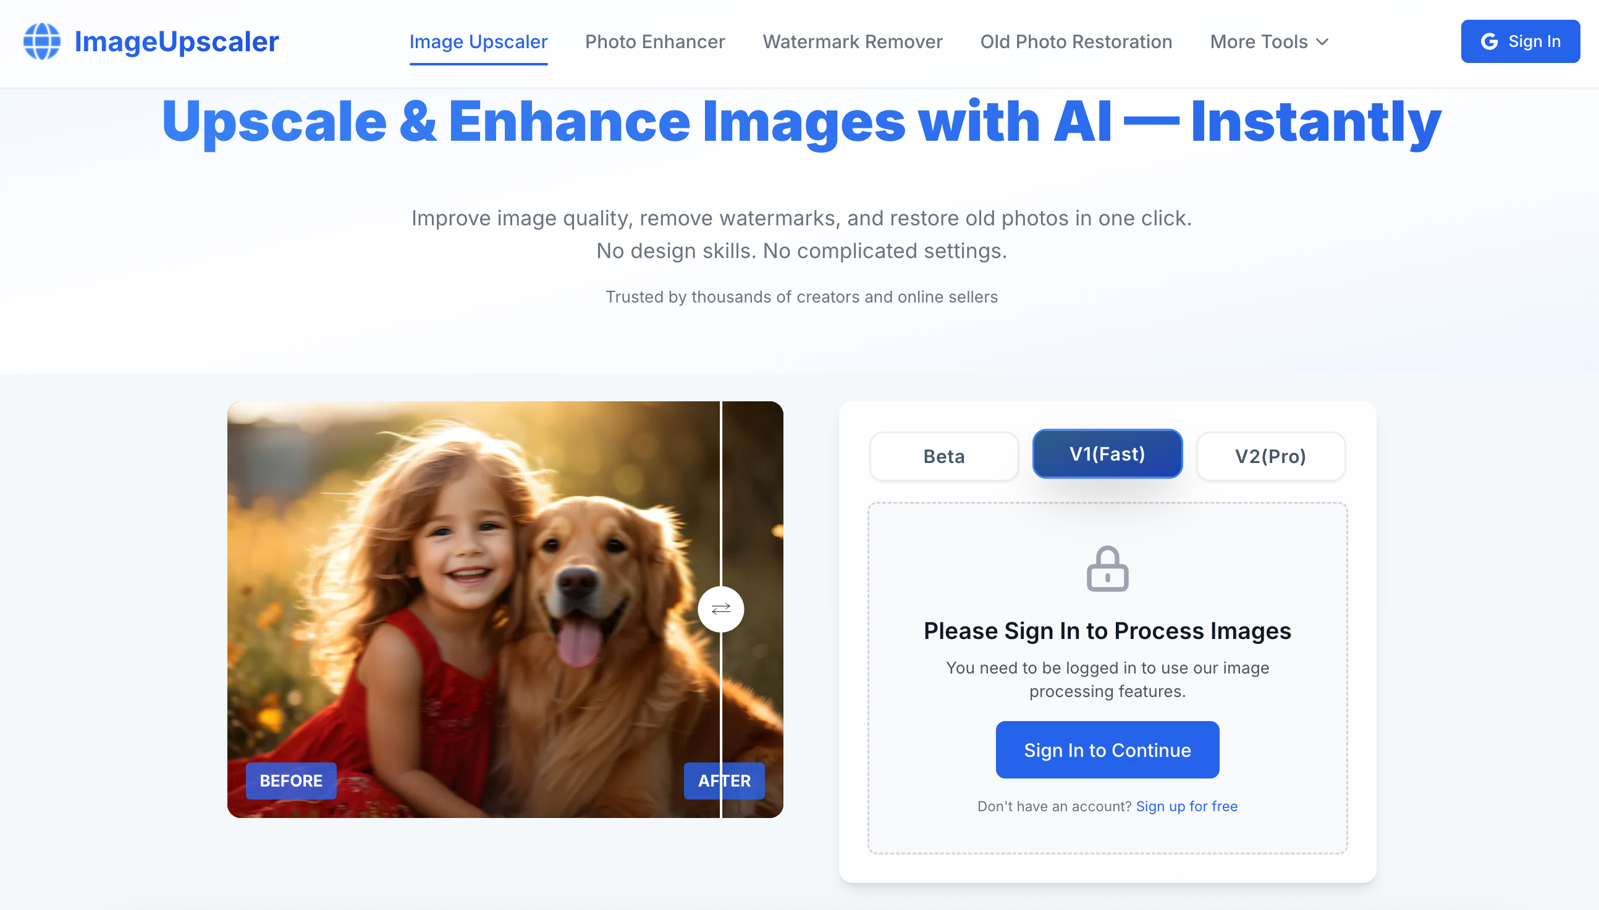This screenshot has width=1599, height=910.
Task: Click the Google icon in the Sign In button
Action: point(1489,41)
